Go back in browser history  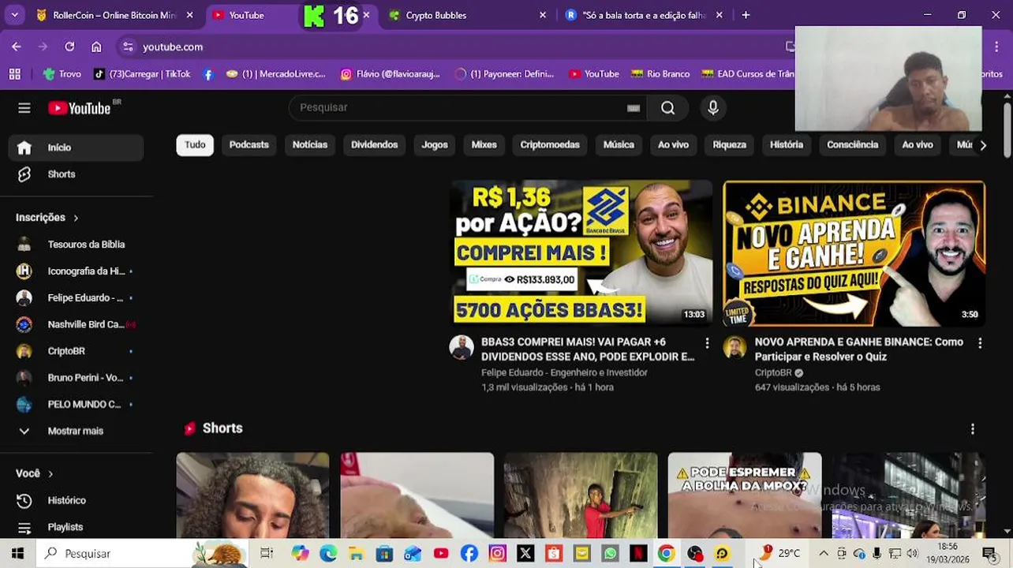pyautogui.click(x=17, y=47)
